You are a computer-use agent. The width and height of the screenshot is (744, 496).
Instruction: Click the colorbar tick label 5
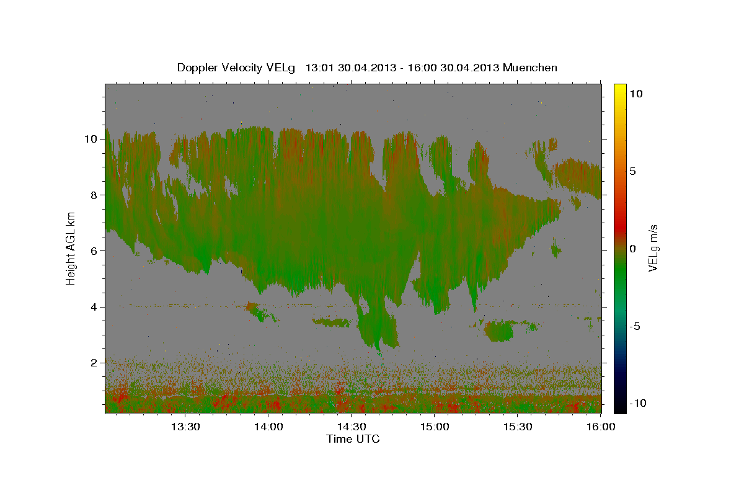(x=633, y=171)
